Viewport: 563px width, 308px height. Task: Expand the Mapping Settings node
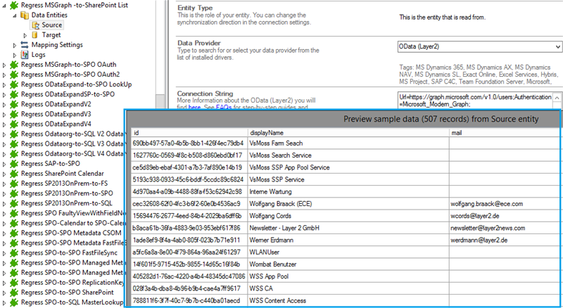[15, 45]
